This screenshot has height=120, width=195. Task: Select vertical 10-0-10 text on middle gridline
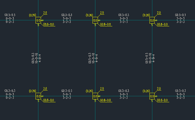pos(93,58)
